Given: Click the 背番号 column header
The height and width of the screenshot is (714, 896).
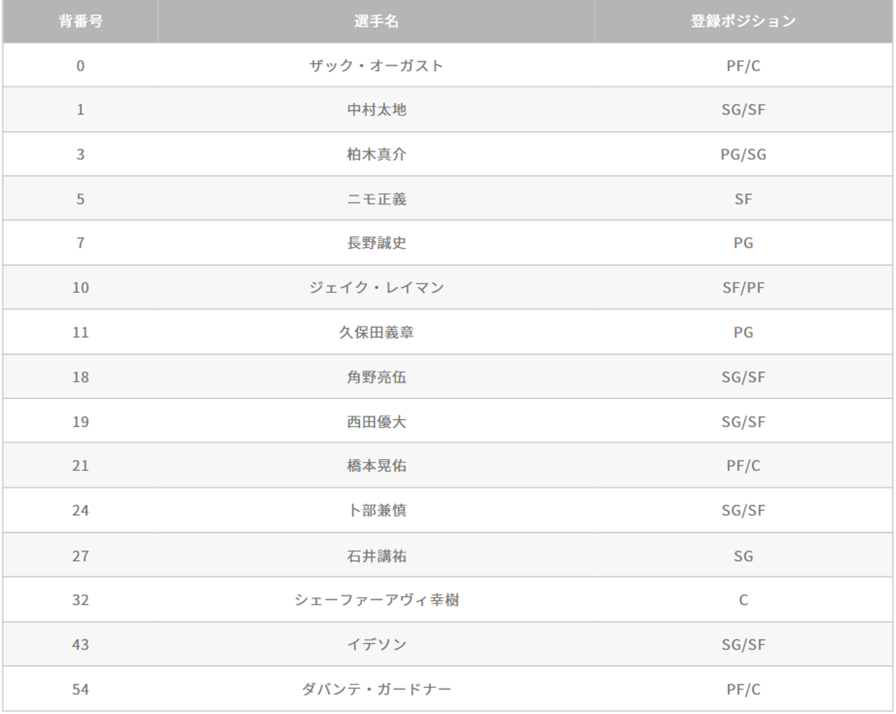Looking at the screenshot, I should [80, 21].
